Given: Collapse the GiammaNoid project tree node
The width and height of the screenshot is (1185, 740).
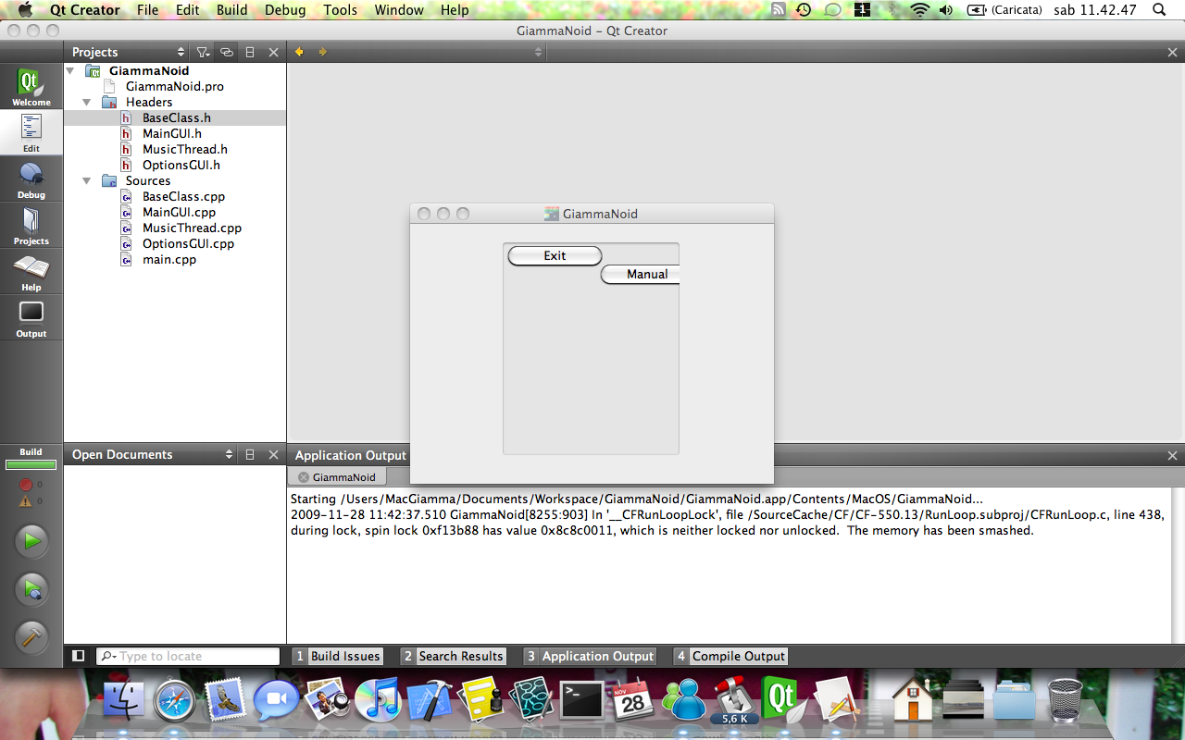Looking at the screenshot, I should (x=70, y=70).
